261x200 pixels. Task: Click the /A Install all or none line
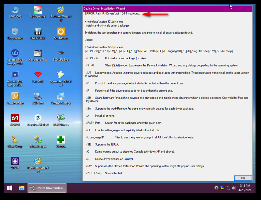coord(101,116)
